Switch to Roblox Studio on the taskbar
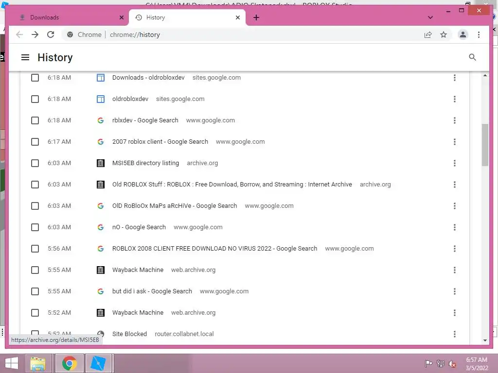Screen dimensions: 498x373 tap(98, 363)
